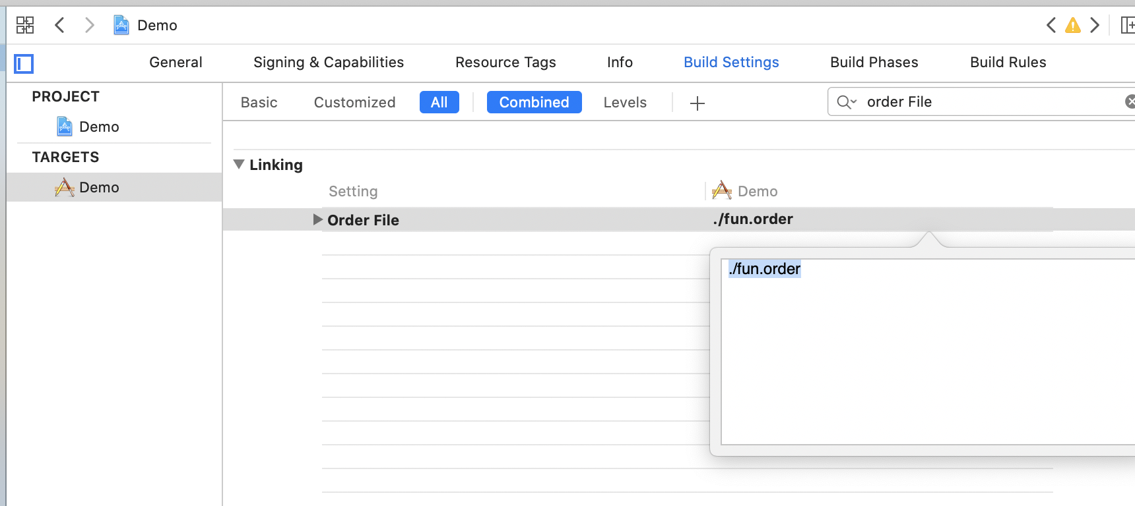Jump to next issue arrow
Image resolution: width=1135 pixels, height=506 pixels.
[1095, 25]
